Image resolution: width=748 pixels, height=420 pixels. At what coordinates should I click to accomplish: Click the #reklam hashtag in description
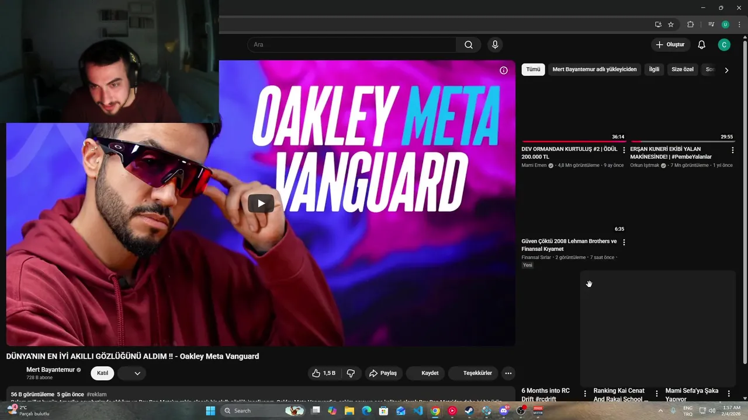(96, 395)
